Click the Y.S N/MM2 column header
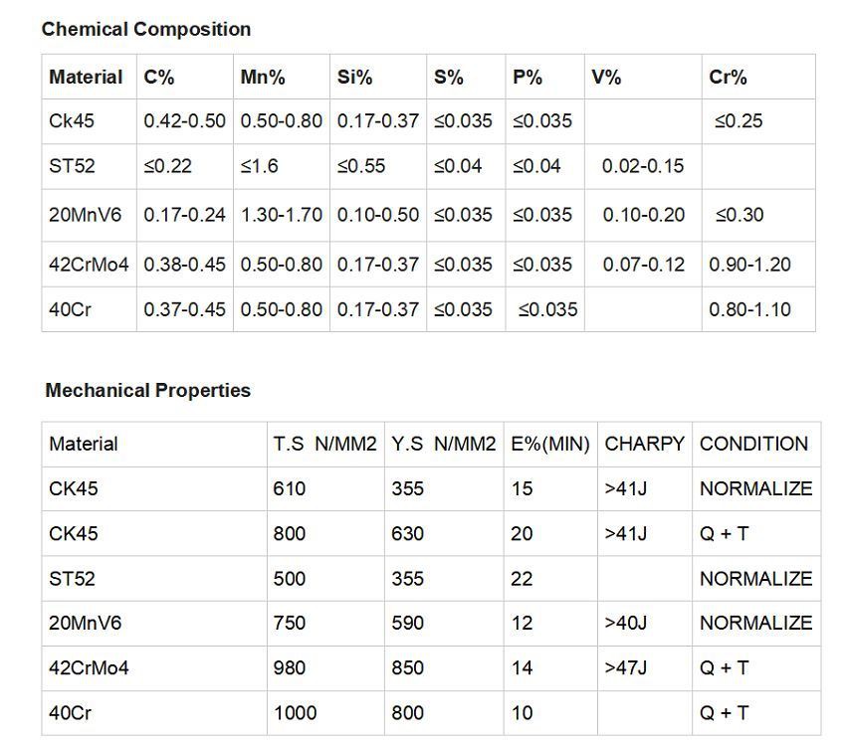Image resolution: width=846 pixels, height=745 pixels. [443, 444]
